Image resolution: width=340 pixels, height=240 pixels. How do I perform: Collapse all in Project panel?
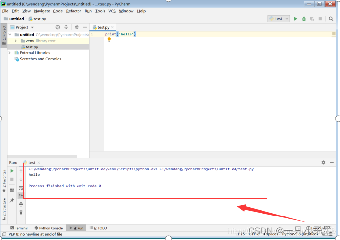[66, 27]
